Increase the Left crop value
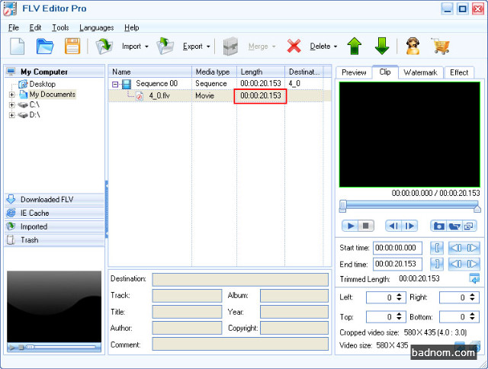Screen dimensions: 488x369 click(x=400, y=294)
